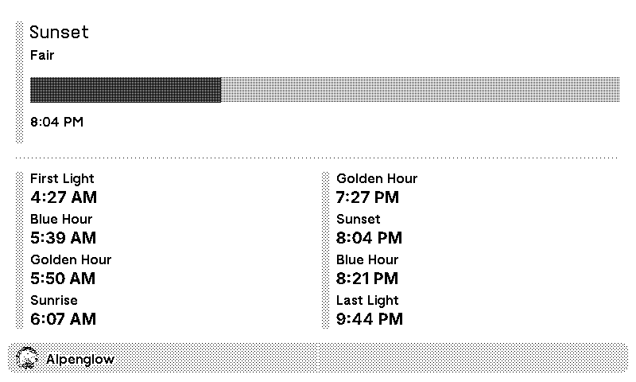
Task: Click the 8:21 PM Blue Hour time
Action: (367, 279)
